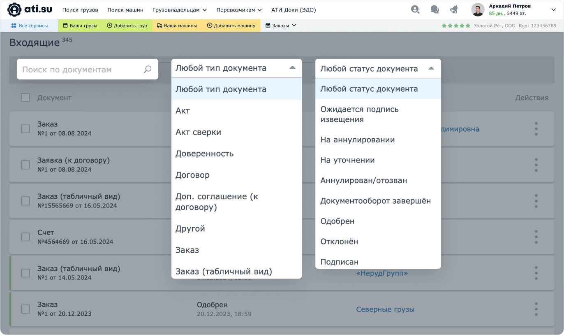564x335 pixels.
Task: Expand the Грузовладельцам menu
Action: [x=179, y=10]
